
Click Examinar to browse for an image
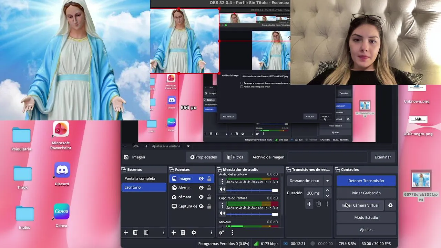pos(383,157)
